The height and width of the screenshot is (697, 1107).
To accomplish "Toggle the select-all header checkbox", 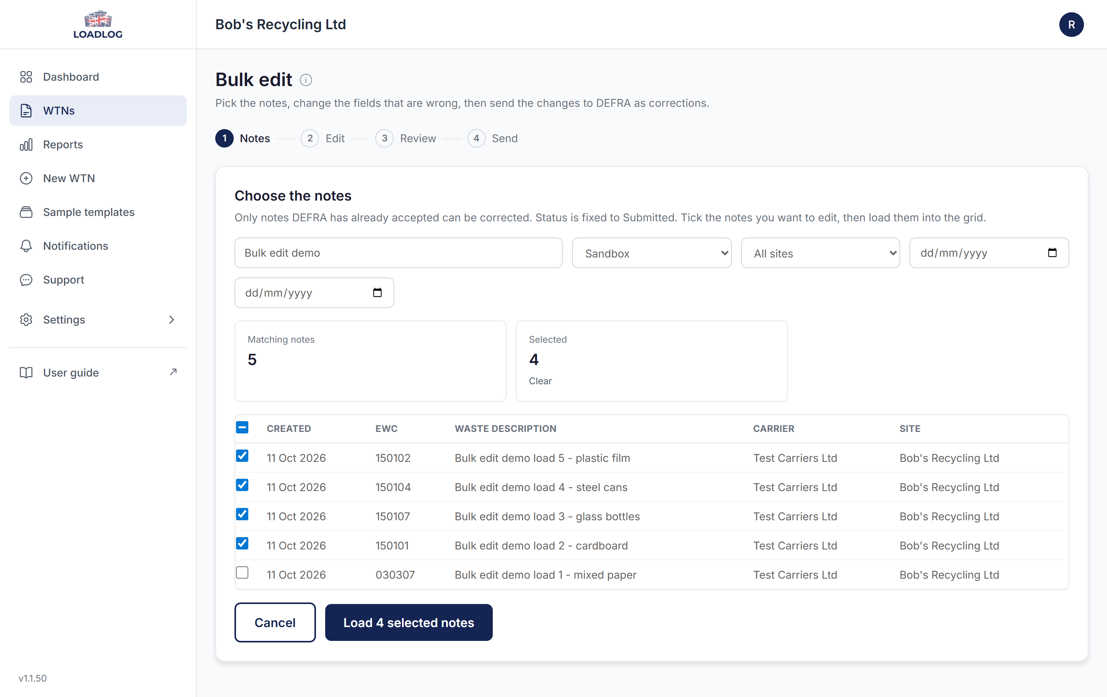I will (242, 427).
